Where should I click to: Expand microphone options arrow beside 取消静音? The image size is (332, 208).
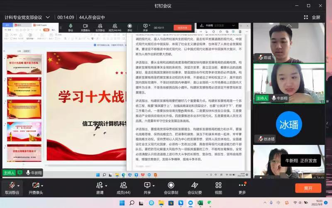(19, 186)
